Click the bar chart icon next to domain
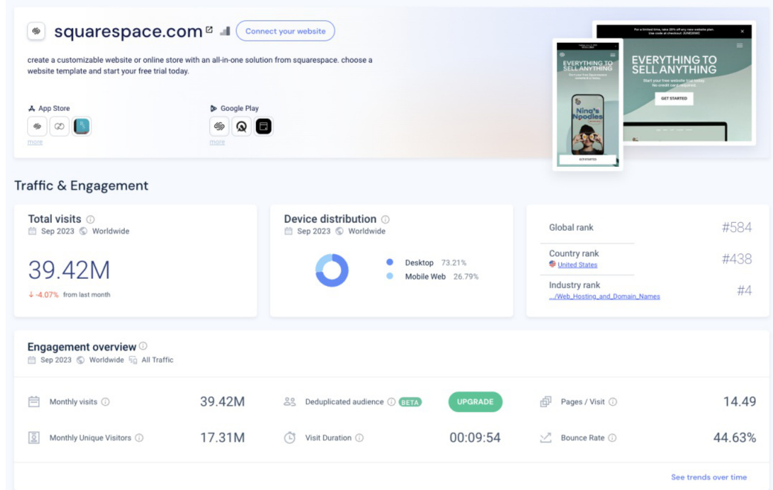 [225, 30]
